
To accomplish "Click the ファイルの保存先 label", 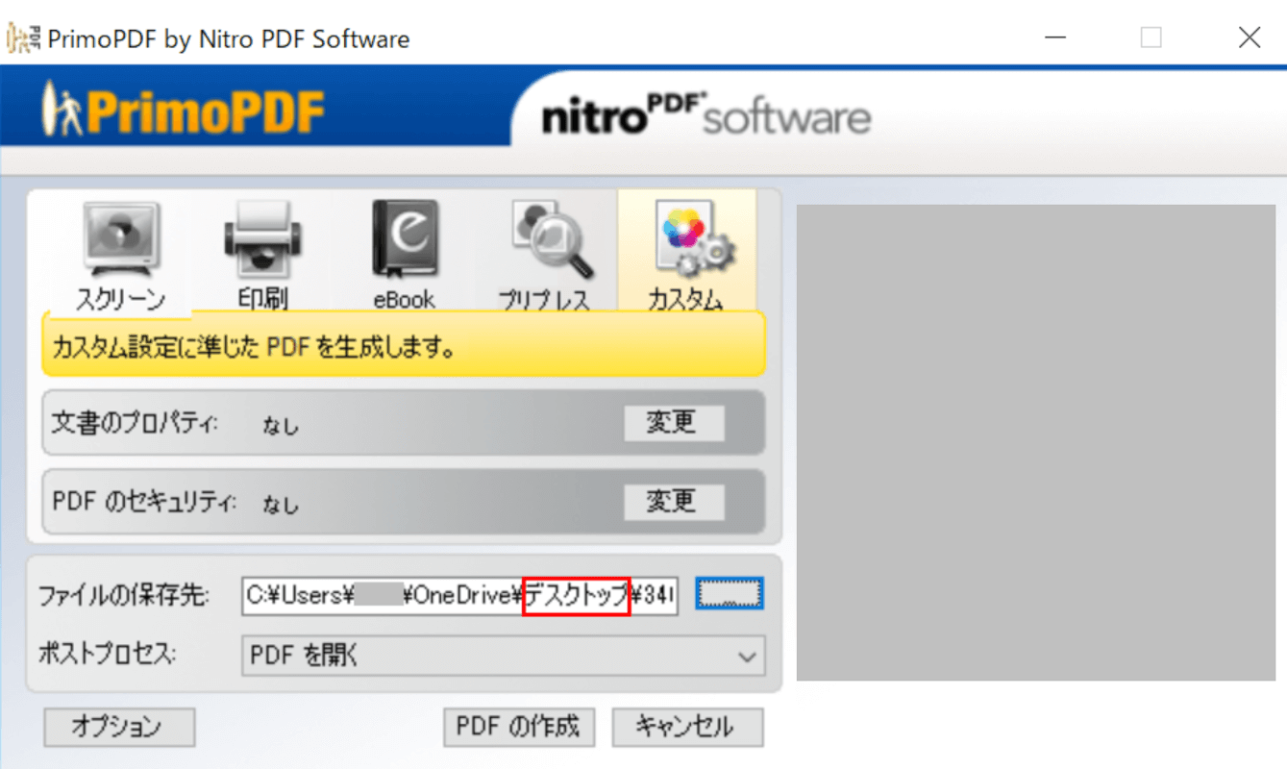I will tap(123, 596).
